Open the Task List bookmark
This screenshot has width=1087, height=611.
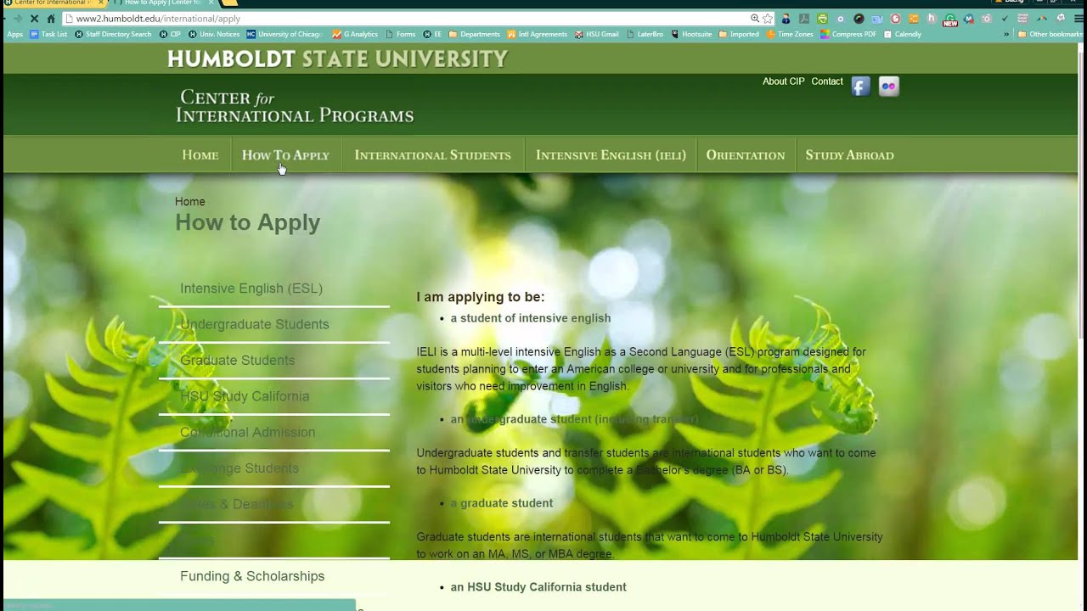[x=48, y=35]
